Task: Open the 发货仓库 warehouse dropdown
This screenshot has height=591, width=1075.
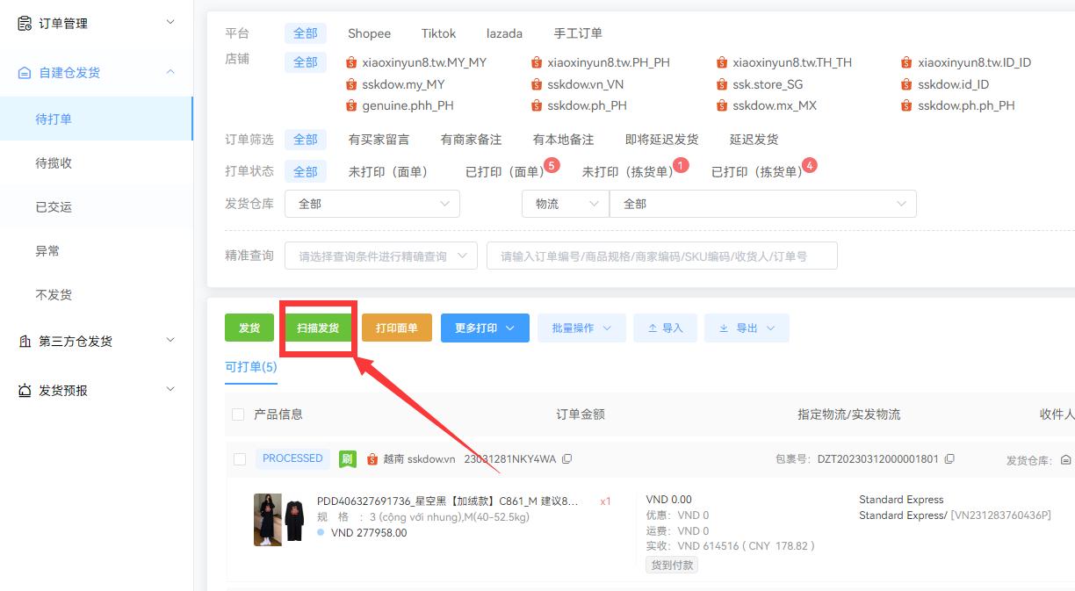Action: [372, 203]
